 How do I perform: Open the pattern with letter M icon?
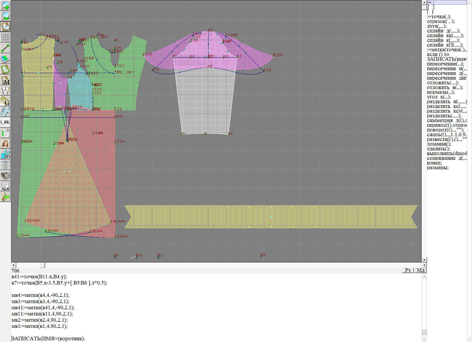5,80
